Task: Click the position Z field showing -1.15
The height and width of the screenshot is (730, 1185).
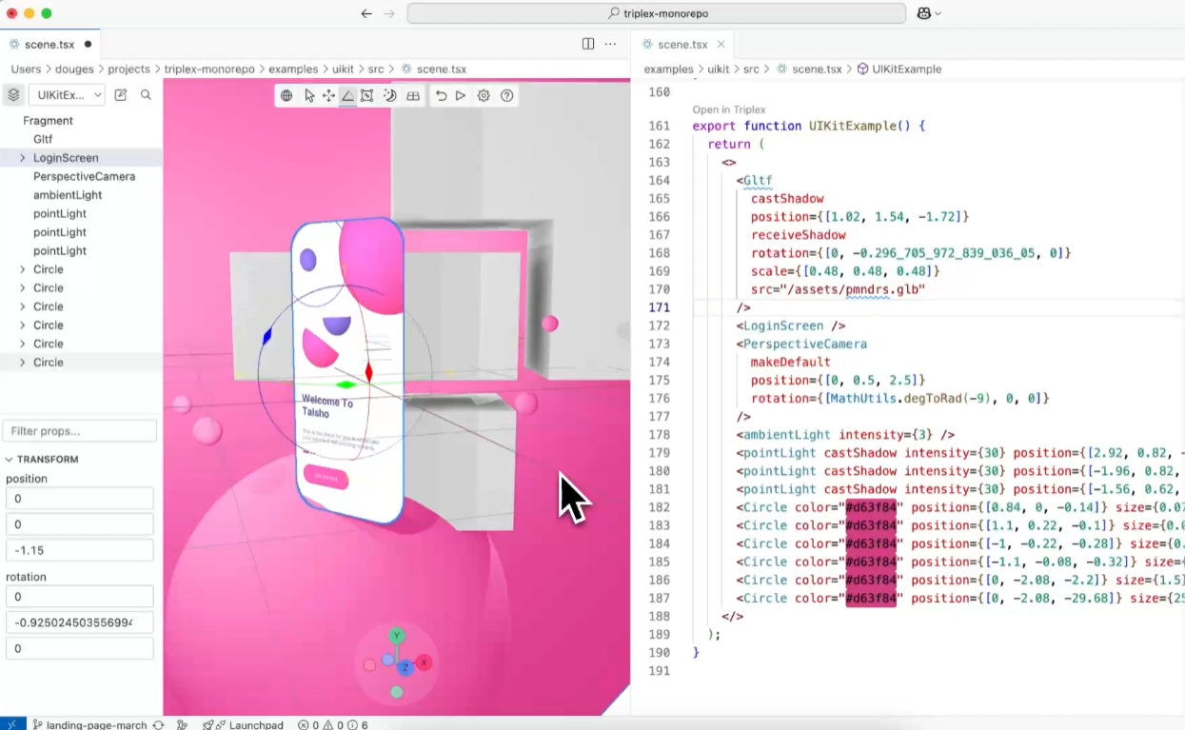Action: 80,550
